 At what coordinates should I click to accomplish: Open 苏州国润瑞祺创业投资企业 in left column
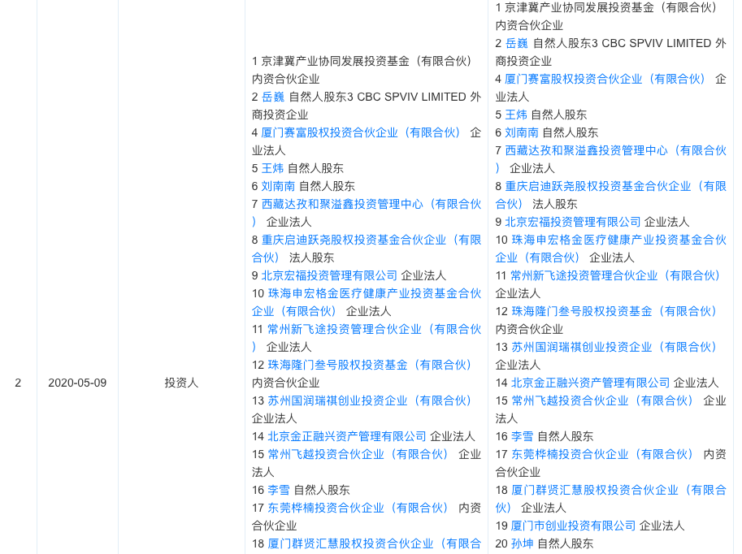370,401
